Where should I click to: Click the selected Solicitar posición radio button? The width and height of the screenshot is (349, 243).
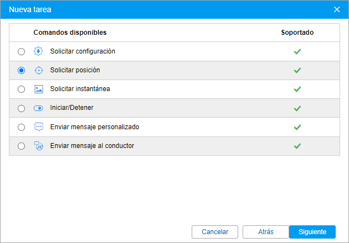[x=22, y=70]
